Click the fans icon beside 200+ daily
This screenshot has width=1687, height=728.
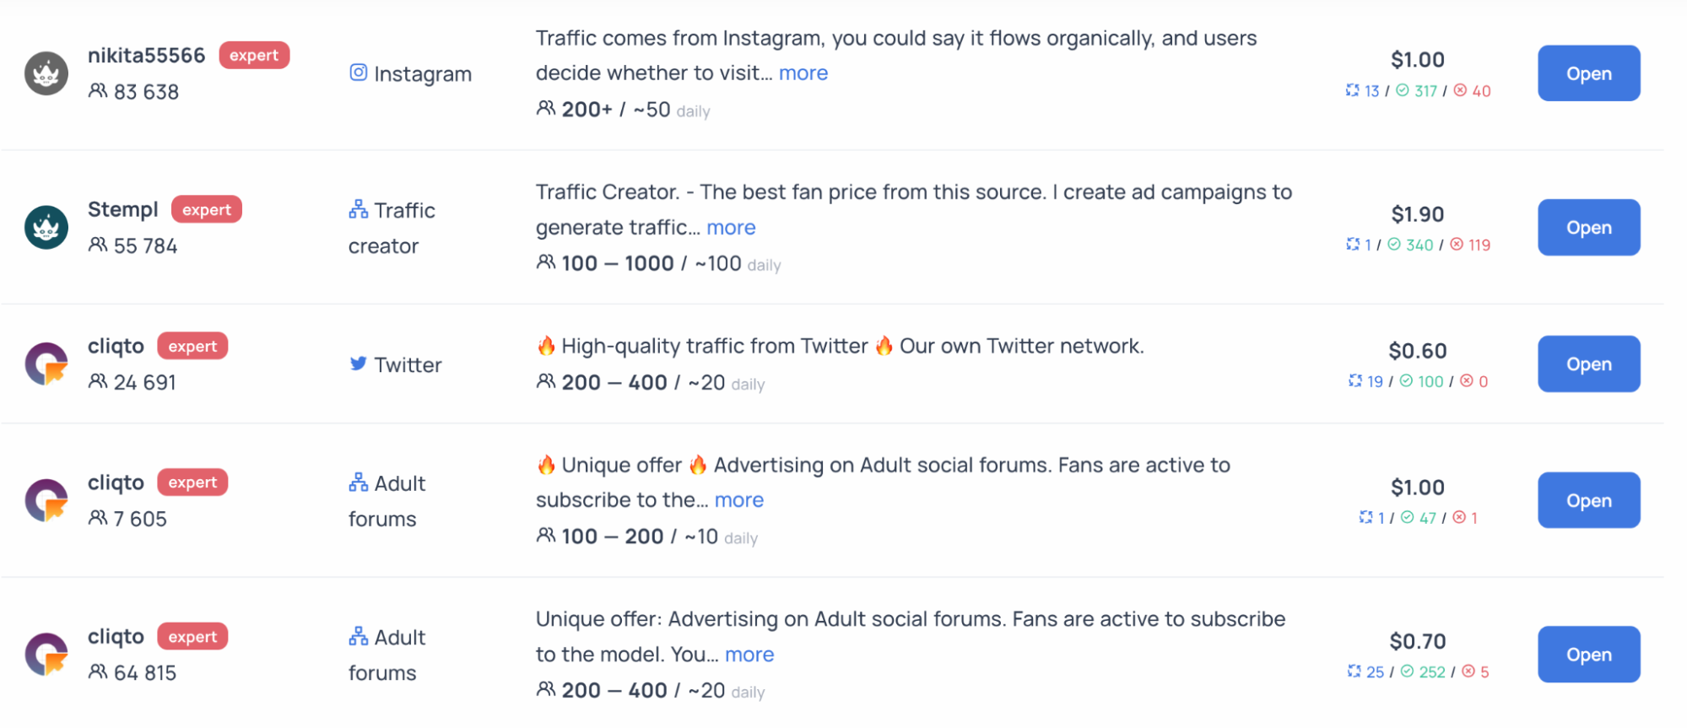[546, 109]
